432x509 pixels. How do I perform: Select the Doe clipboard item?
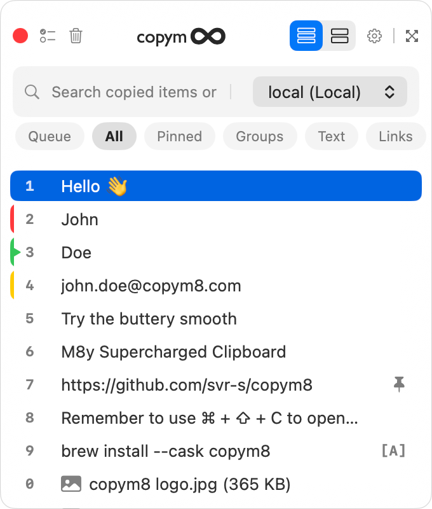click(216, 252)
